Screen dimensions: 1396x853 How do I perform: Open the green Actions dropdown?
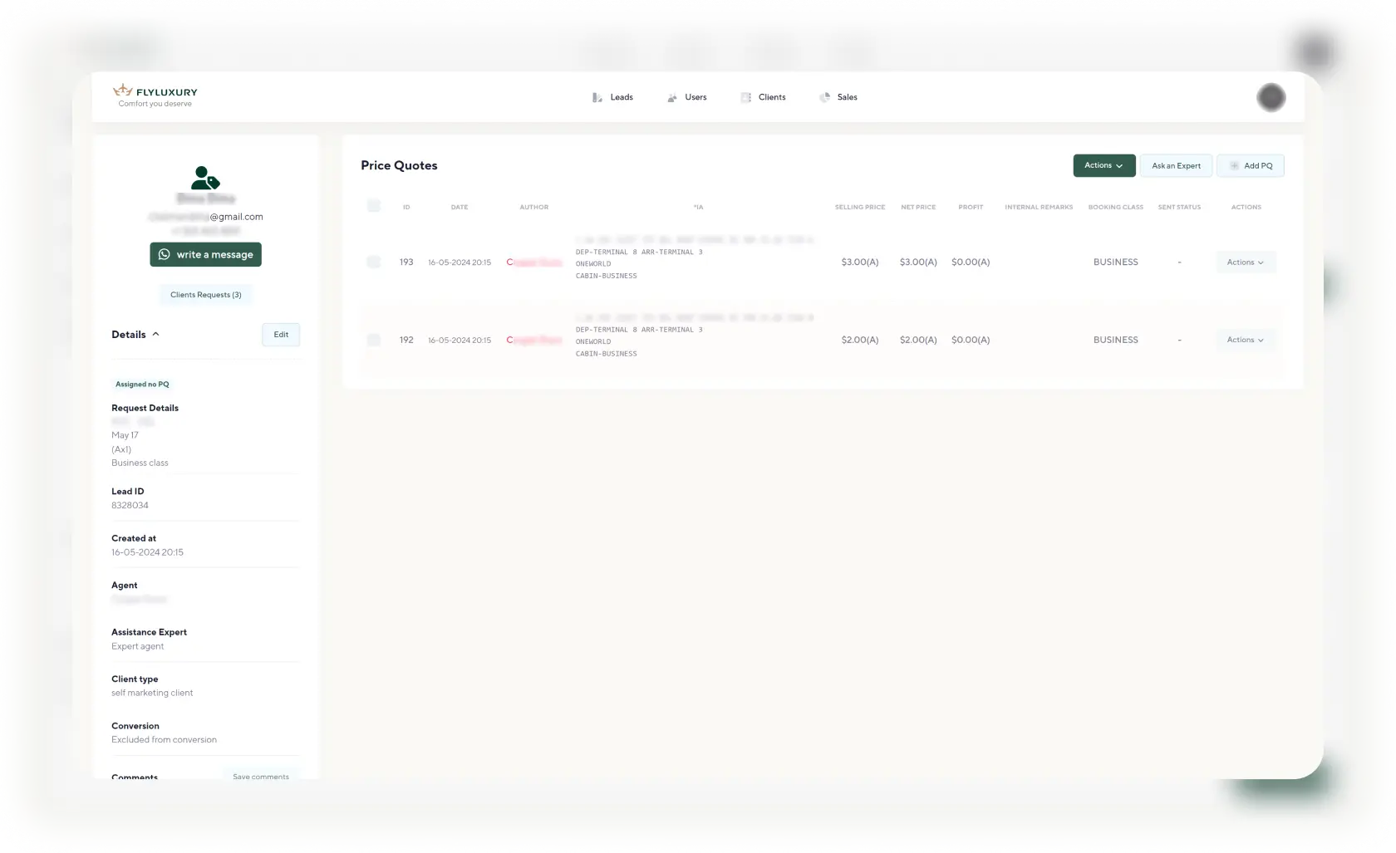(1104, 165)
